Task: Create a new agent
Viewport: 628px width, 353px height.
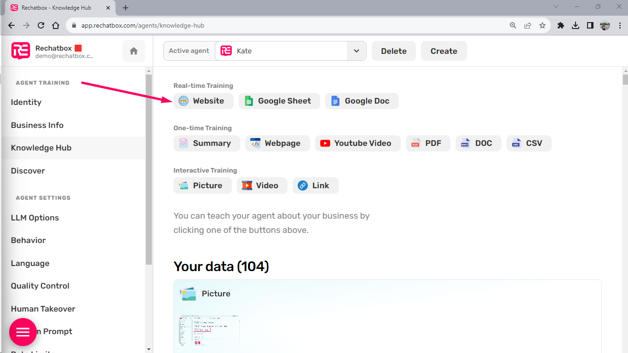Action: point(444,51)
